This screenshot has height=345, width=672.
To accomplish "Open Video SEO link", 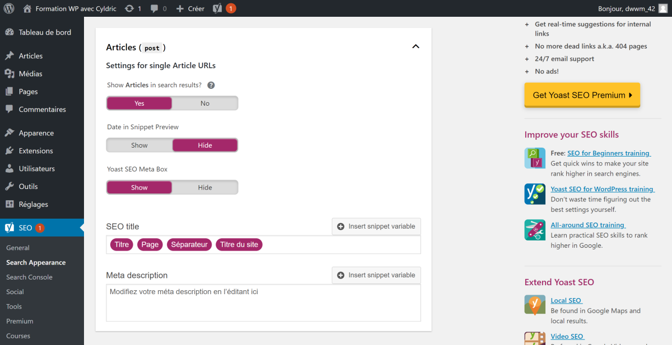I will coord(568,336).
